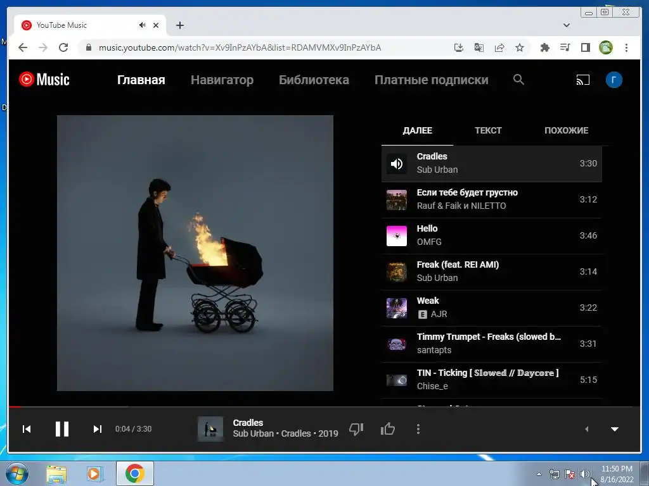Open the Windows Start menu
The width and height of the screenshot is (649, 486).
point(17,473)
